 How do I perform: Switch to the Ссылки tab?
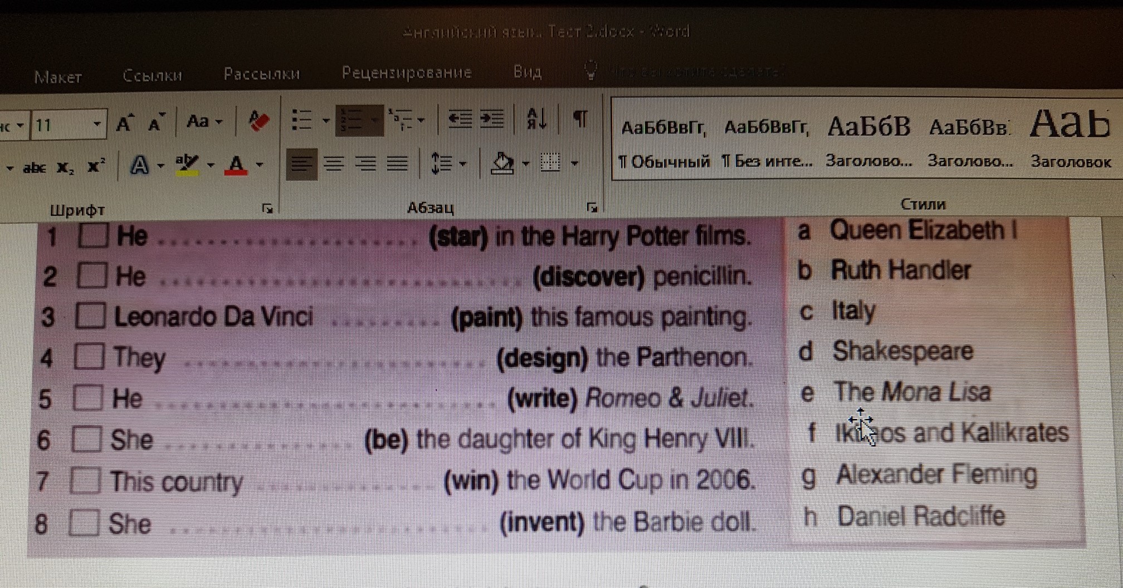point(152,75)
